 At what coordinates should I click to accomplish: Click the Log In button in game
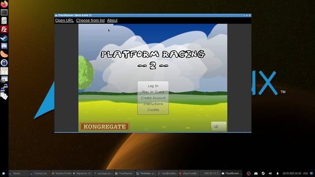tap(153, 86)
